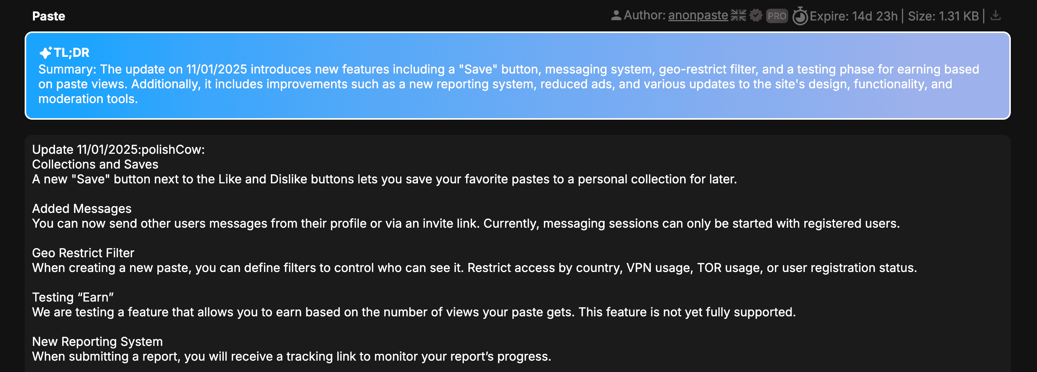Click the Size: 1.31 KB label
Screen dimensions: 1037x372
pos(943,16)
